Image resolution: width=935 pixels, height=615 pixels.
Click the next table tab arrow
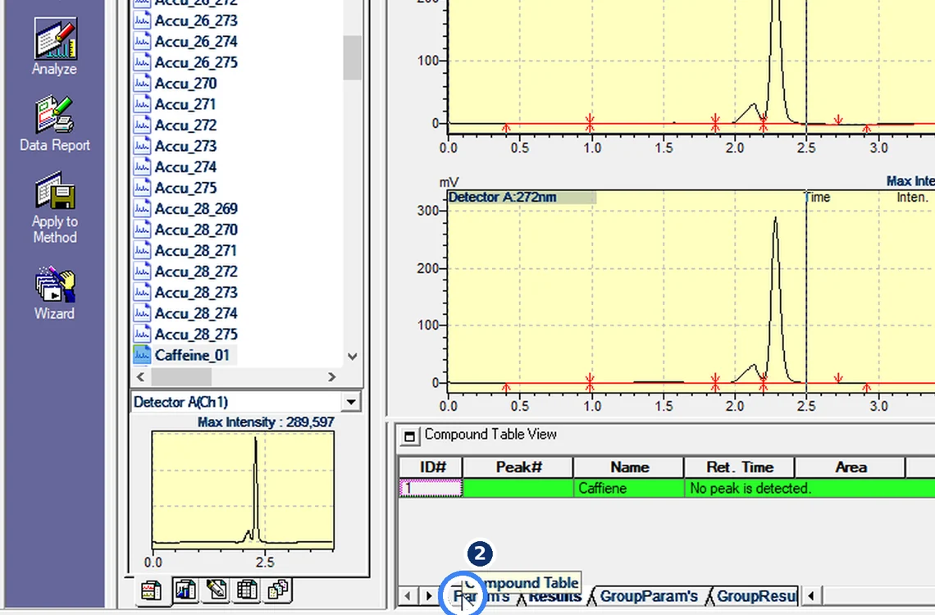429,596
